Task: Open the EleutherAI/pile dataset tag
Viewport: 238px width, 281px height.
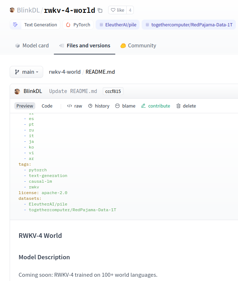Action: [x=117, y=25]
